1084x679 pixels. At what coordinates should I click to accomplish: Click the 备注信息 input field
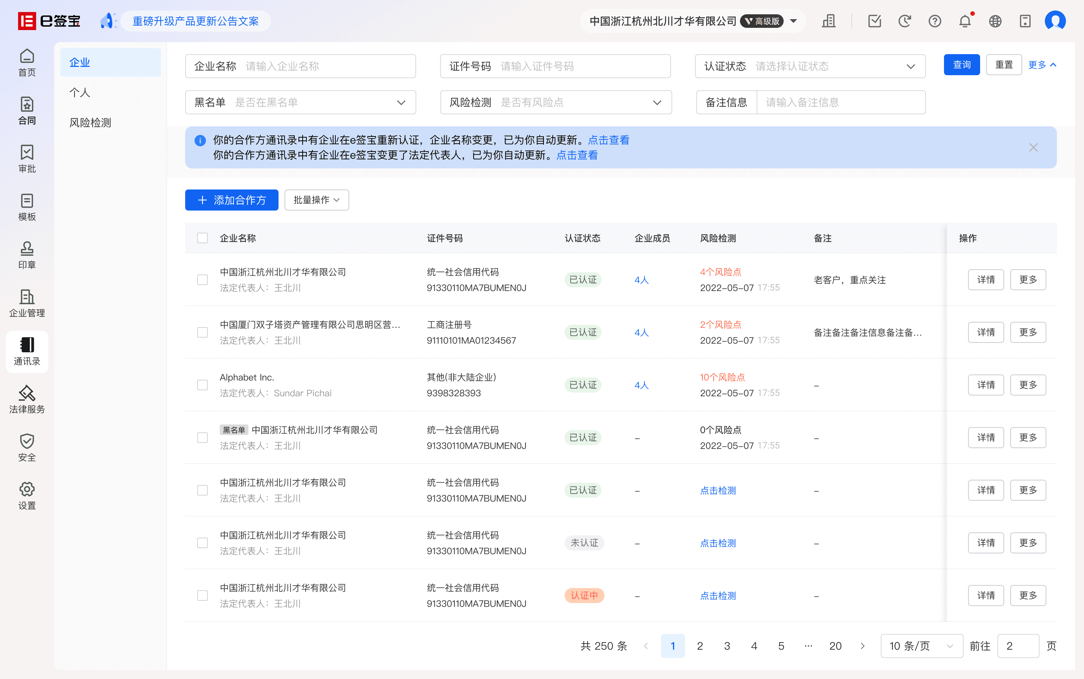[x=841, y=102]
